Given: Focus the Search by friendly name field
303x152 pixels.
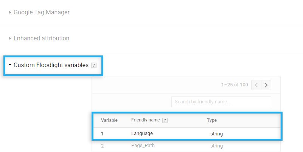Looking at the screenshot, I should click(x=221, y=102).
